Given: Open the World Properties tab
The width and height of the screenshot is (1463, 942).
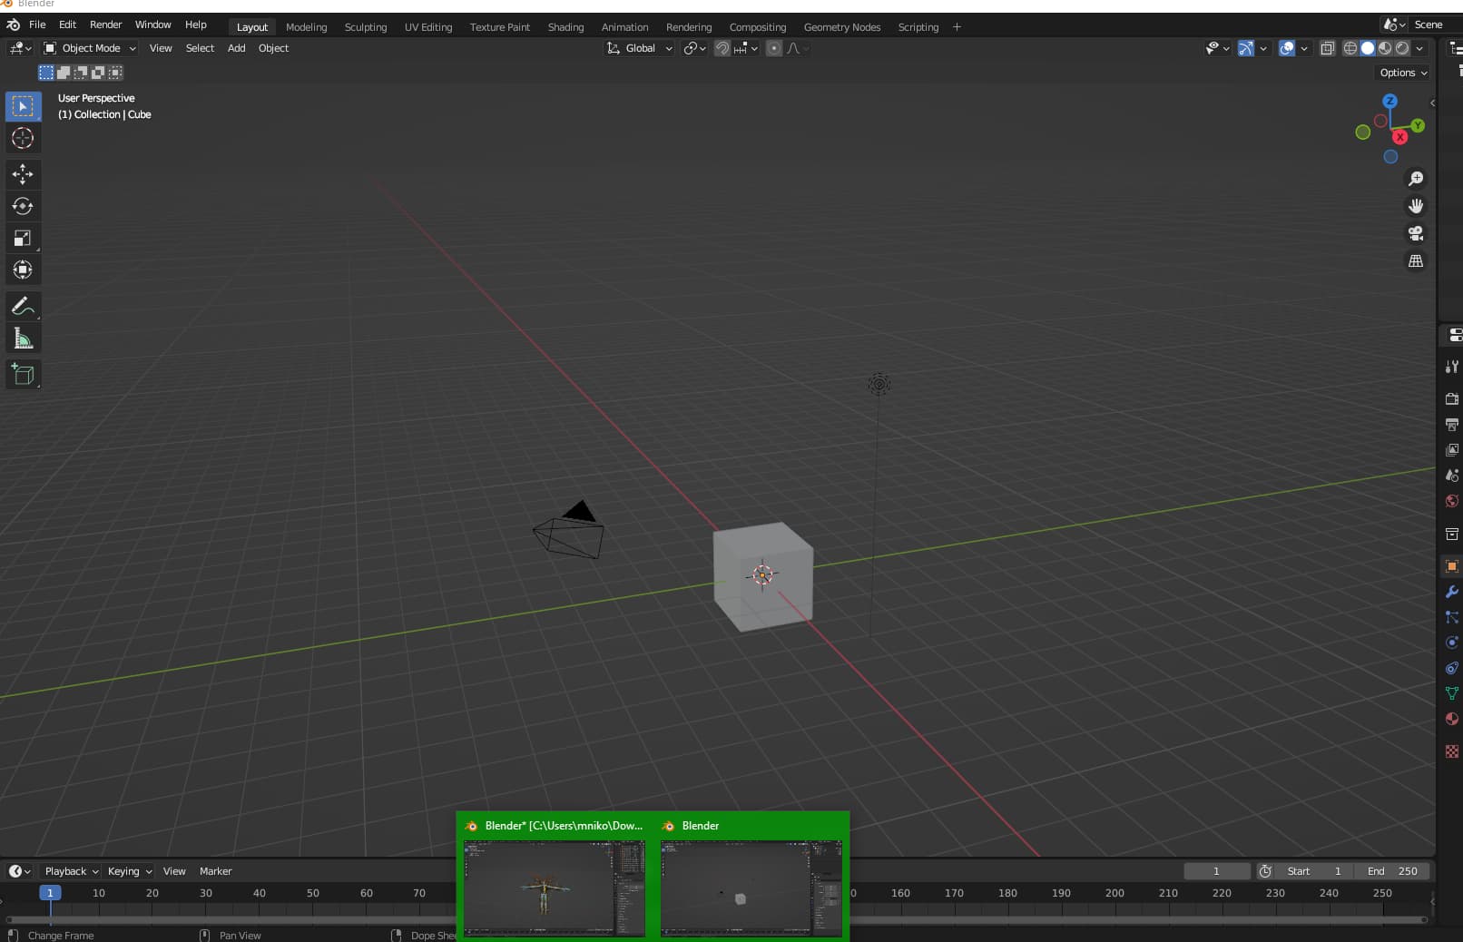Looking at the screenshot, I should pos(1450,501).
